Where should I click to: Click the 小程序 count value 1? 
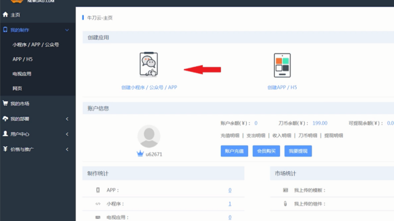[x=230, y=204]
